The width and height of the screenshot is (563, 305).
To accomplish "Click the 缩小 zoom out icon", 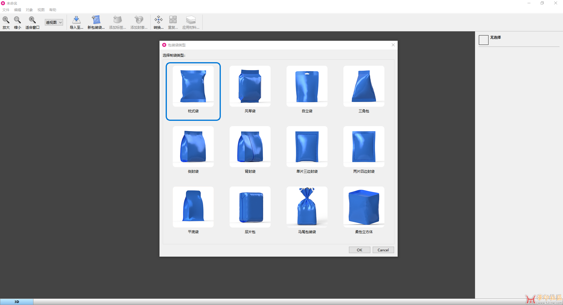I will click(x=18, y=20).
